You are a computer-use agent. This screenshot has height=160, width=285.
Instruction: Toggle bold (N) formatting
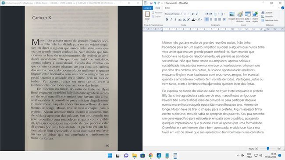[x=167, y=19]
